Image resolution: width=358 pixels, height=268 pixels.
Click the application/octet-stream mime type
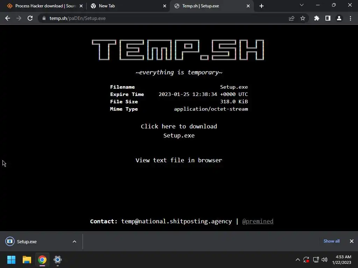point(211,109)
